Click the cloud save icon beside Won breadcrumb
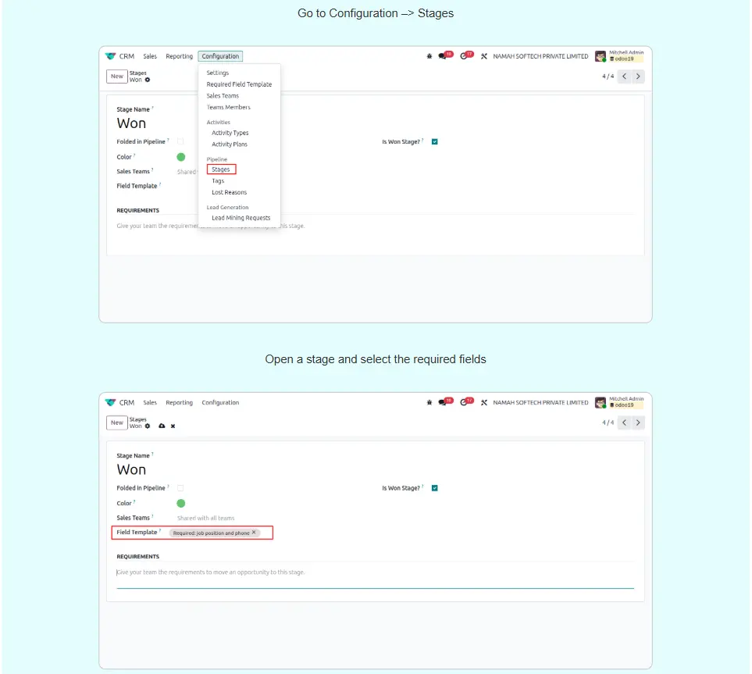 point(162,426)
